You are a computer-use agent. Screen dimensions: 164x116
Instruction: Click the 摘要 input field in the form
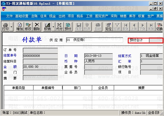(x=40, y=78)
